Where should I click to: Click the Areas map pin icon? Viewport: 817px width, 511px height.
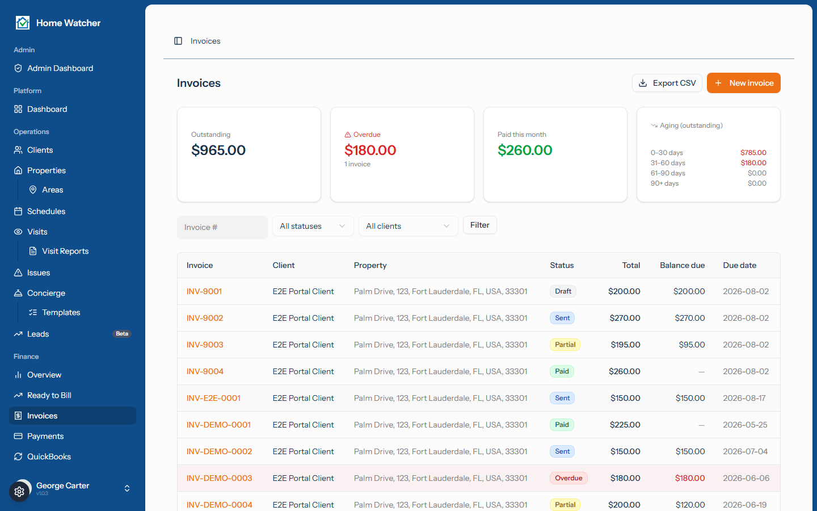33,190
